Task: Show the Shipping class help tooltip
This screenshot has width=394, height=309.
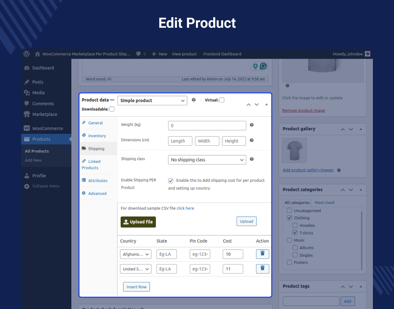Action: (x=252, y=159)
